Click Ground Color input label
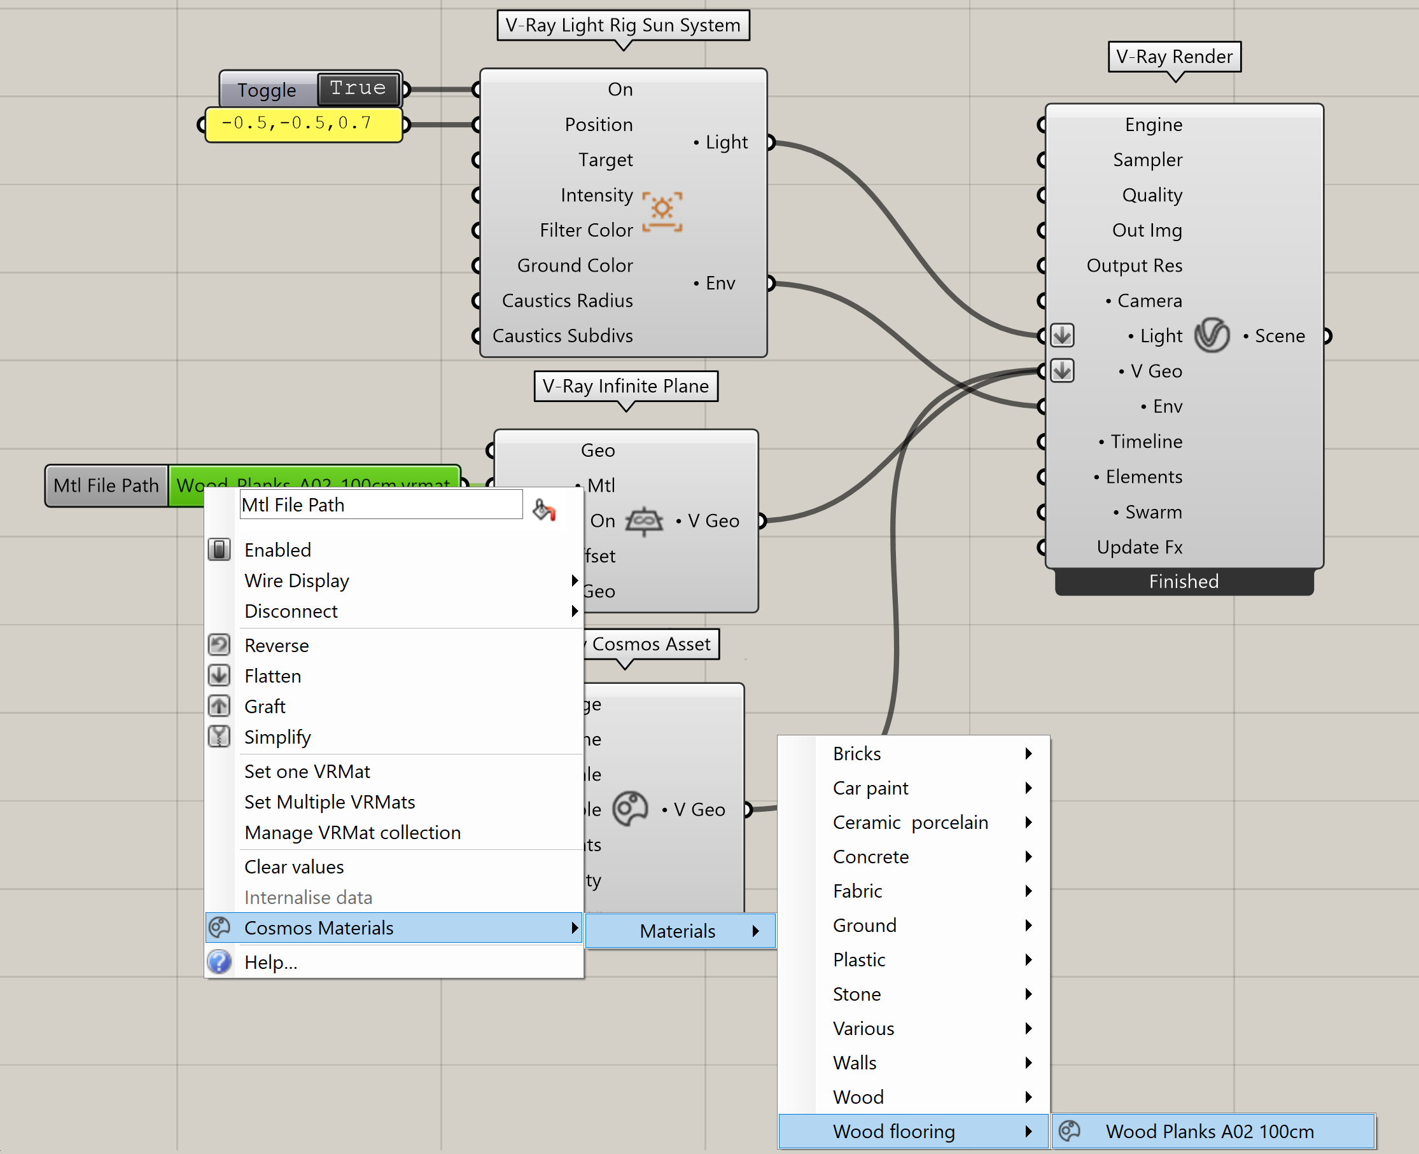The height and width of the screenshot is (1154, 1419). (575, 265)
